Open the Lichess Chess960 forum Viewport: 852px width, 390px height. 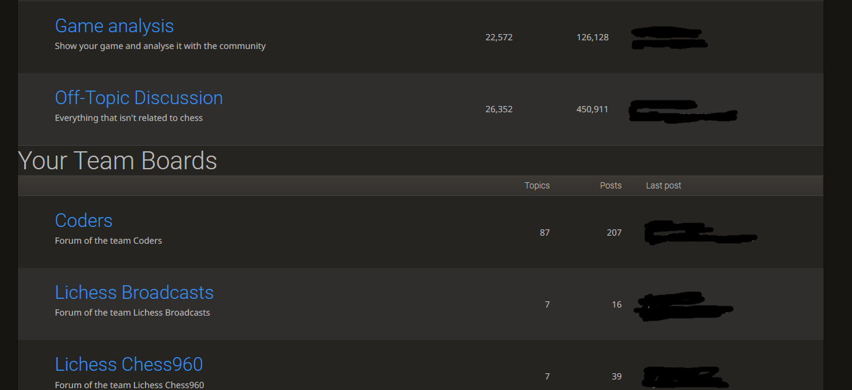pyautogui.click(x=128, y=364)
